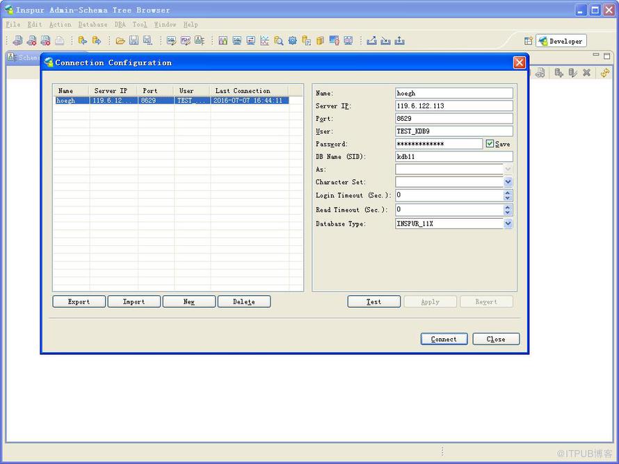Viewport: 619px width, 464px height.
Task: Increase Read Timeout with up arrow
Action: click(508, 207)
